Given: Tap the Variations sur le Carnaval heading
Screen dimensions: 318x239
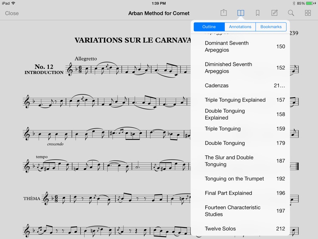Looking at the screenshot, I should coord(133,40).
